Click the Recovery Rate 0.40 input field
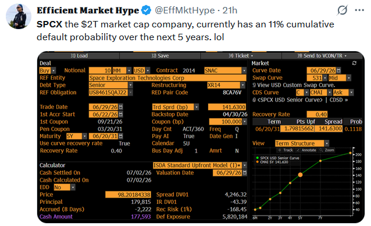This screenshot has width=371, height=226. pyautogui.click(x=317, y=114)
